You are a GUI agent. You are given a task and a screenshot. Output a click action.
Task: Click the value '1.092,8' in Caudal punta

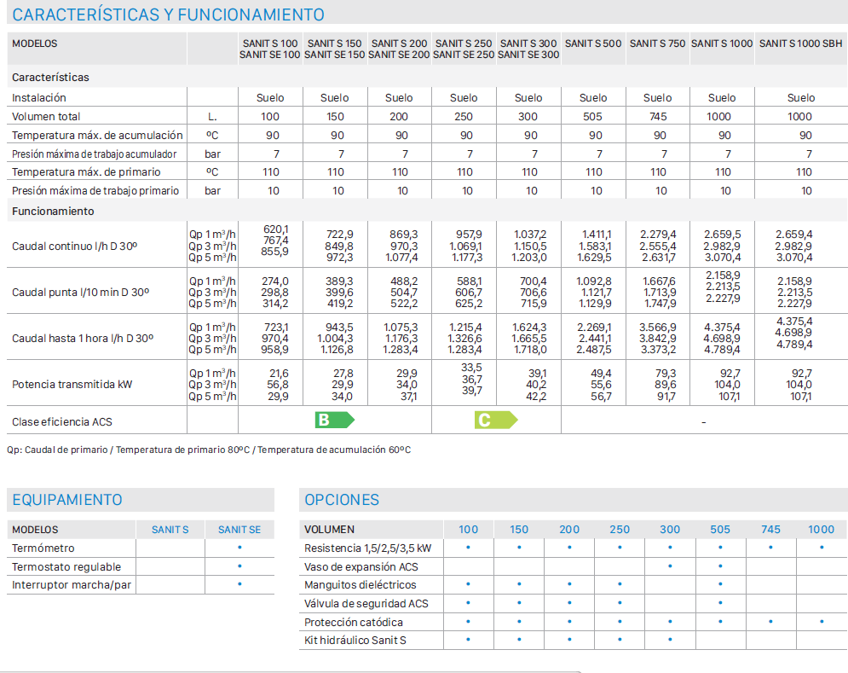594,281
